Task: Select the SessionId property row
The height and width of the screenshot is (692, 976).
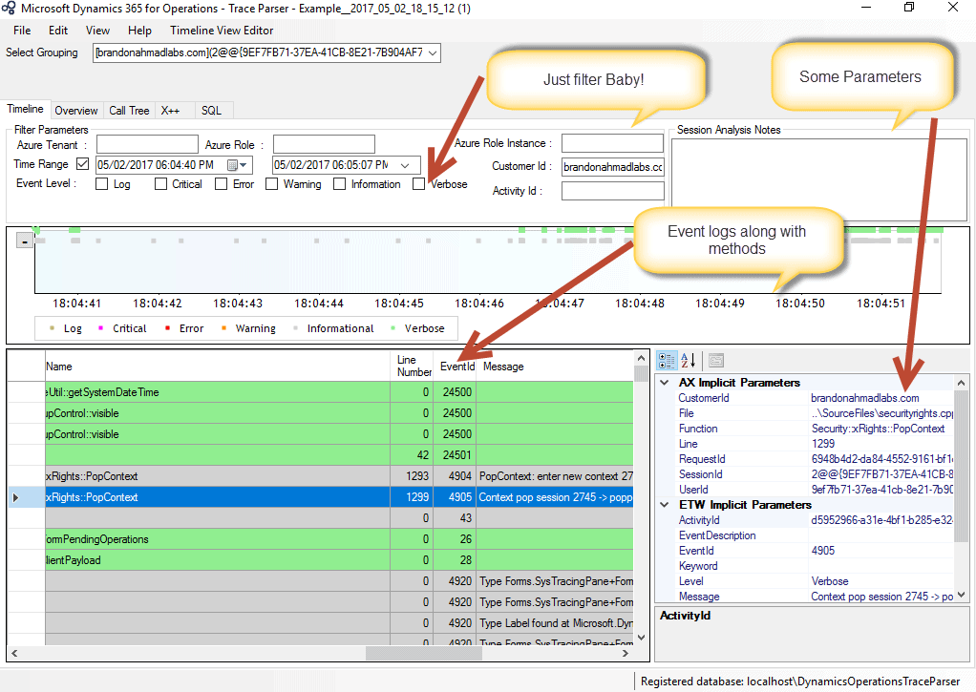Action: [815, 474]
